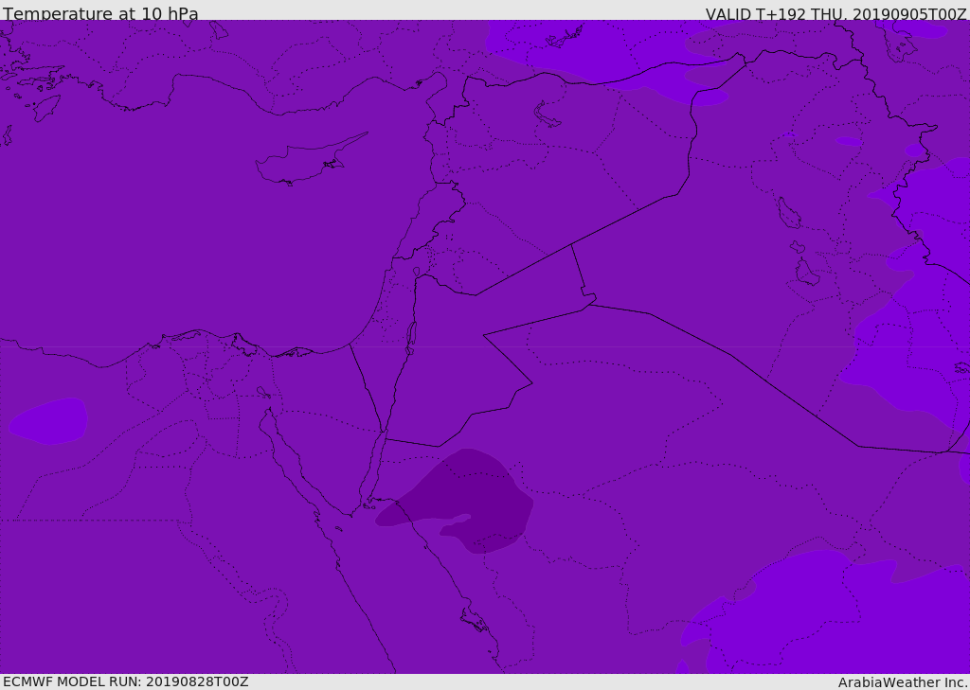Click the light purple oval over western Egypt

pyautogui.click(x=47, y=421)
